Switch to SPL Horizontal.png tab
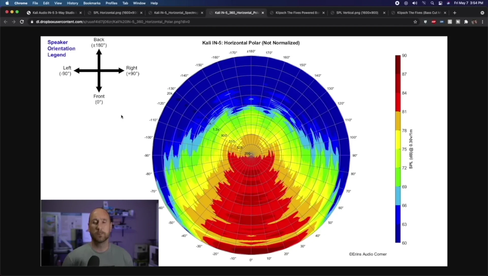The height and width of the screenshot is (276, 488). pos(115,13)
